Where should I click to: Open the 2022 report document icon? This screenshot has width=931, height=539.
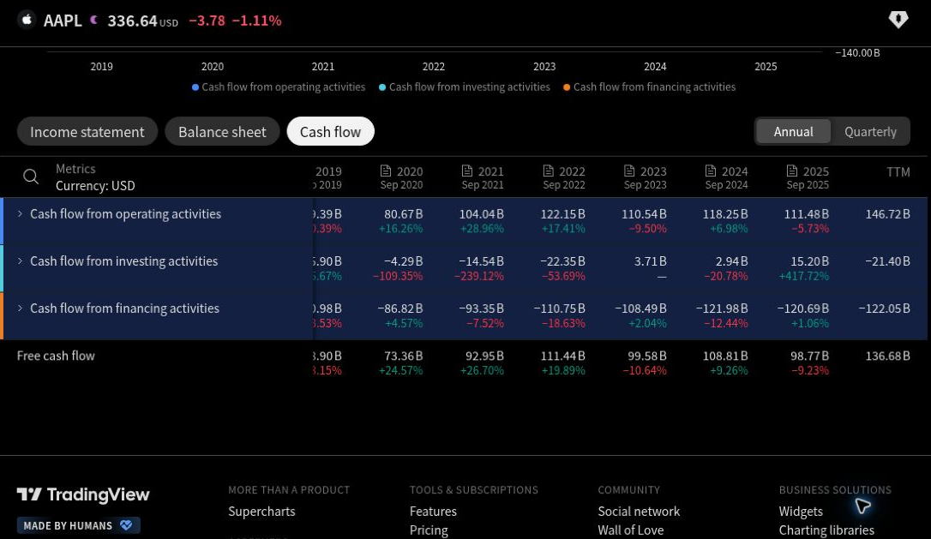pos(549,171)
